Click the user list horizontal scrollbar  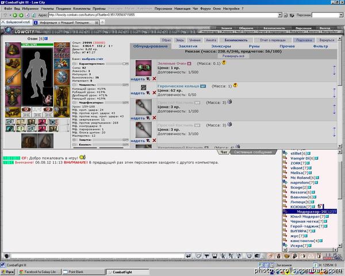pos(310,250)
